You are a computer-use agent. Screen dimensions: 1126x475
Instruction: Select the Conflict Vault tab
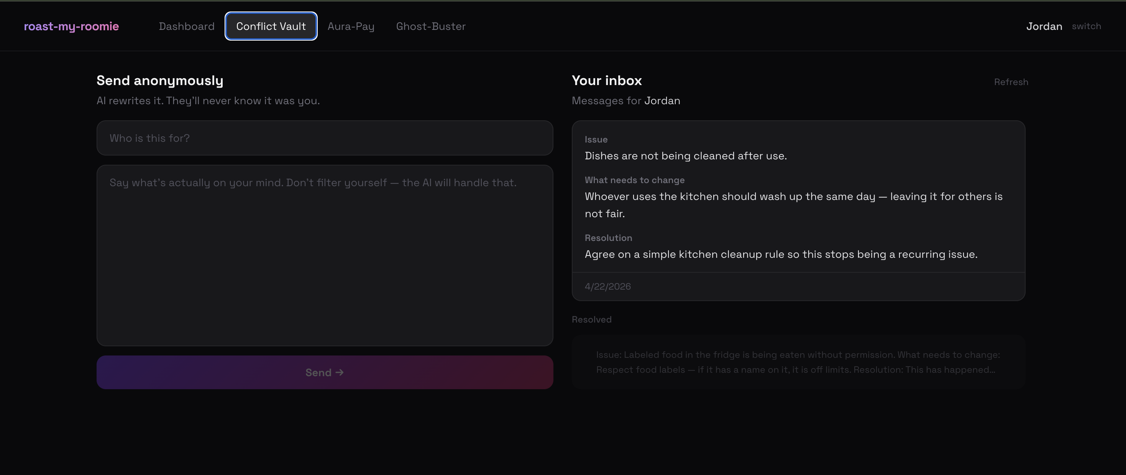(x=271, y=26)
